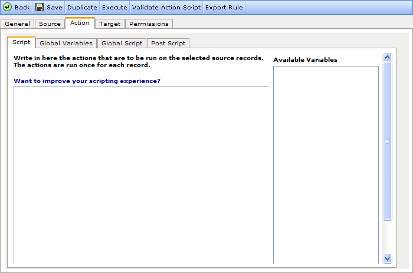The width and height of the screenshot is (413, 273).
Task: Switch to the General tab
Action: pos(17,24)
